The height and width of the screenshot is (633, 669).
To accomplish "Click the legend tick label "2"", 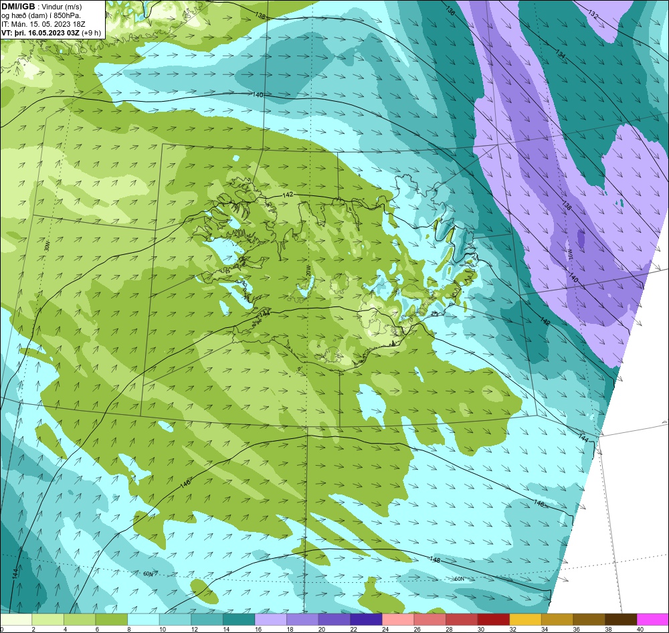I will (x=33, y=629).
